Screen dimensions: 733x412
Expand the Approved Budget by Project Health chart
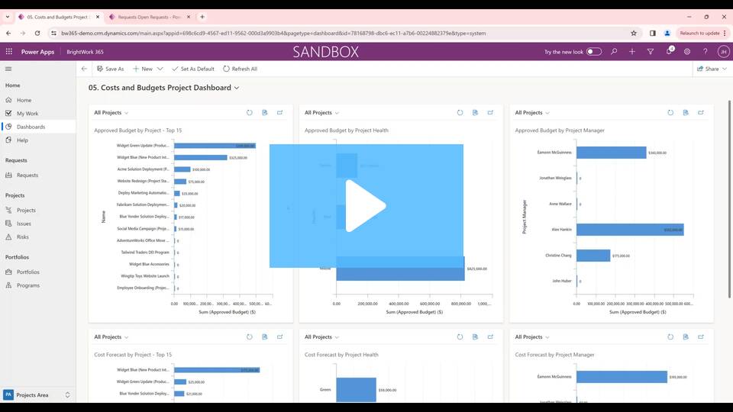coord(490,113)
